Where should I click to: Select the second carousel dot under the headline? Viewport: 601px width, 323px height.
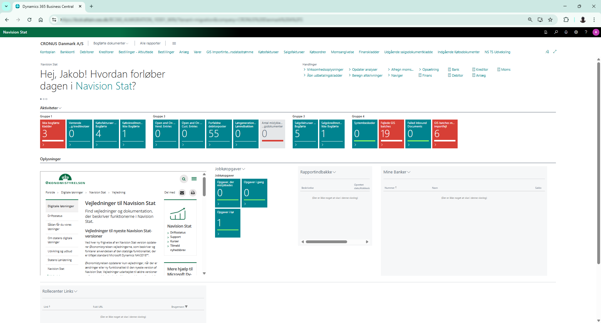pyautogui.click(x=44, y=99)
